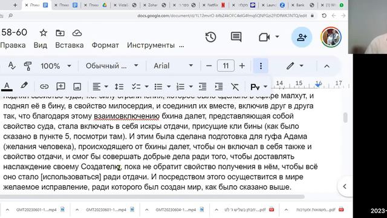The image size is (387, 218).
Task: Open the Вид menu
Action: (x=41, y=45)
